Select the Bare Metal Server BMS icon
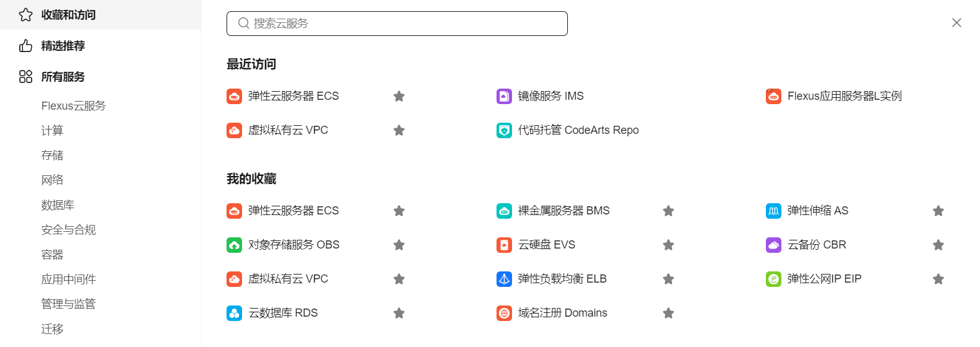 click(x=504, y=211)
